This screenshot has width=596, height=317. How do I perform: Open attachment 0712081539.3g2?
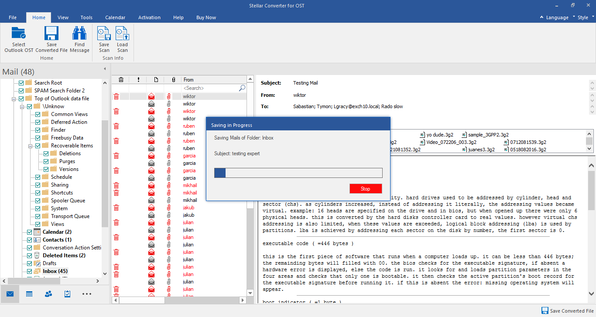[x=525, y=142]
